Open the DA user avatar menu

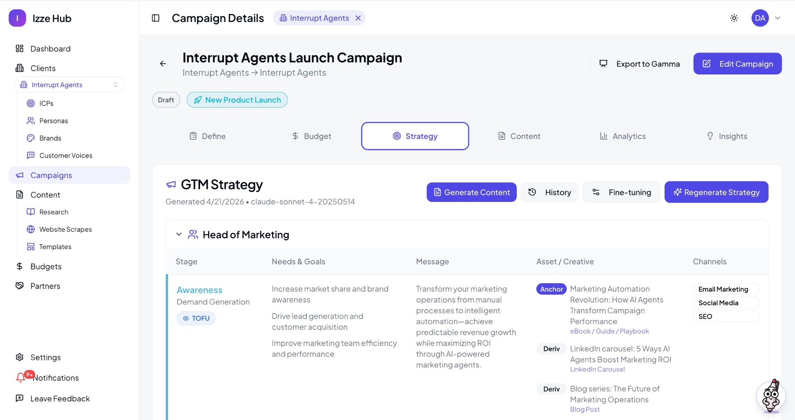click(x=760, y=18)
